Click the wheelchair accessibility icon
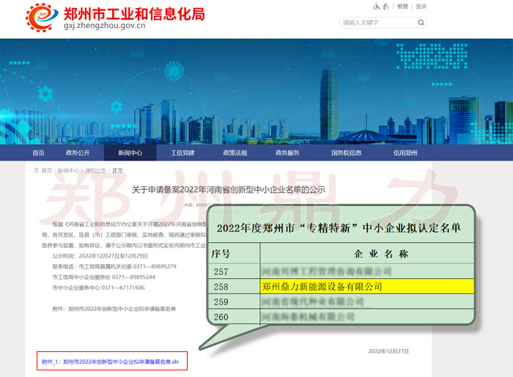Image resolution: width=513 pixels, height=377 pixels. click(377, 7)
